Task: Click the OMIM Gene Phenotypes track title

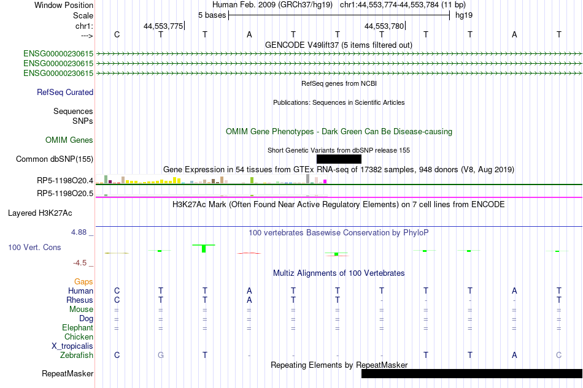Action: point(339,131)
